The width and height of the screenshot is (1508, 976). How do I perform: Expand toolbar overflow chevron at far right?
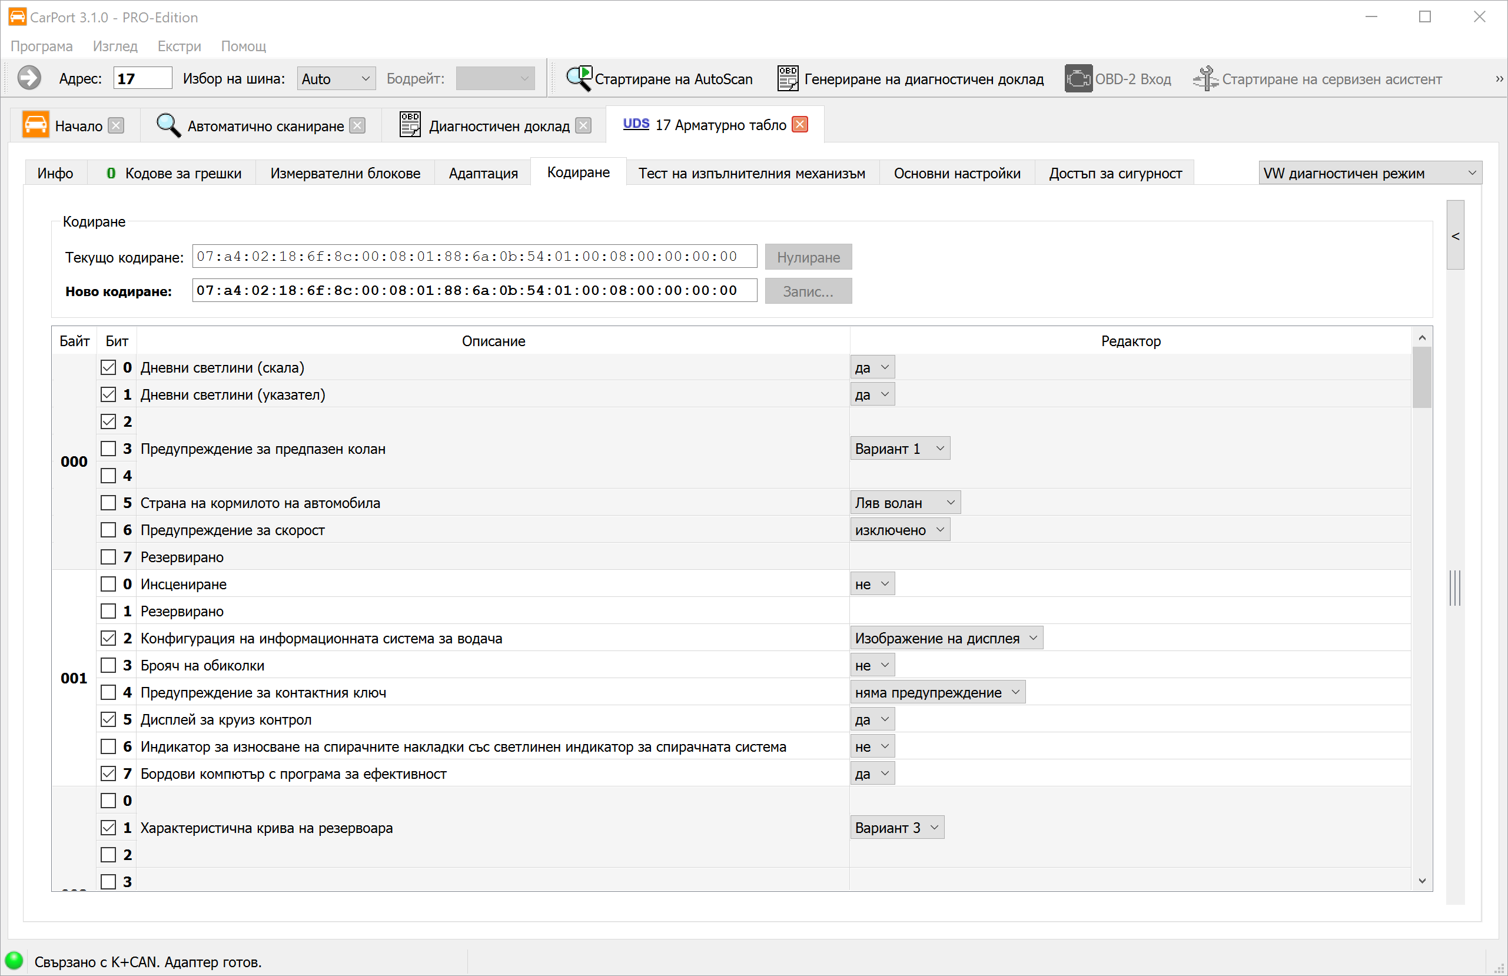point(1499,79)
